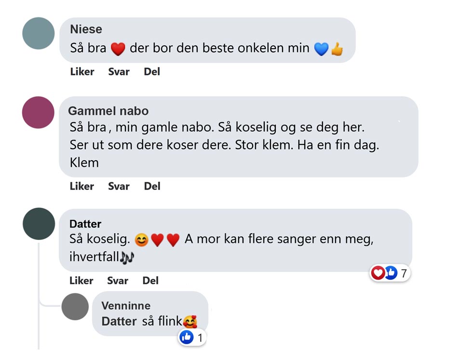Click Datter's profile avatar
Viewport: 458px width, 355px height.
pyautogui.click(x=39, y=224)
